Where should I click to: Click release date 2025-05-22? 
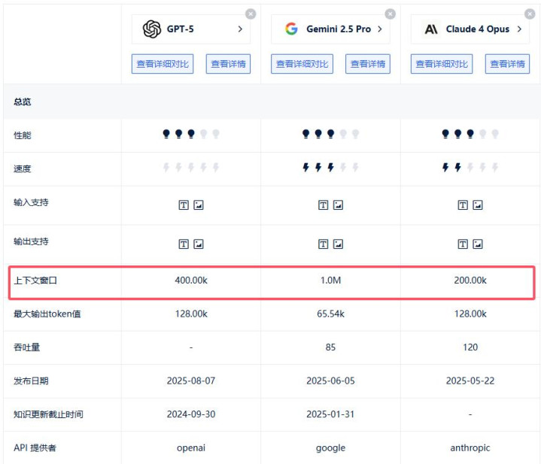470,381
